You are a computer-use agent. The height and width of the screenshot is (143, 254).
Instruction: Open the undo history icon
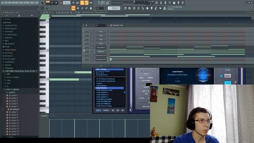156,3
